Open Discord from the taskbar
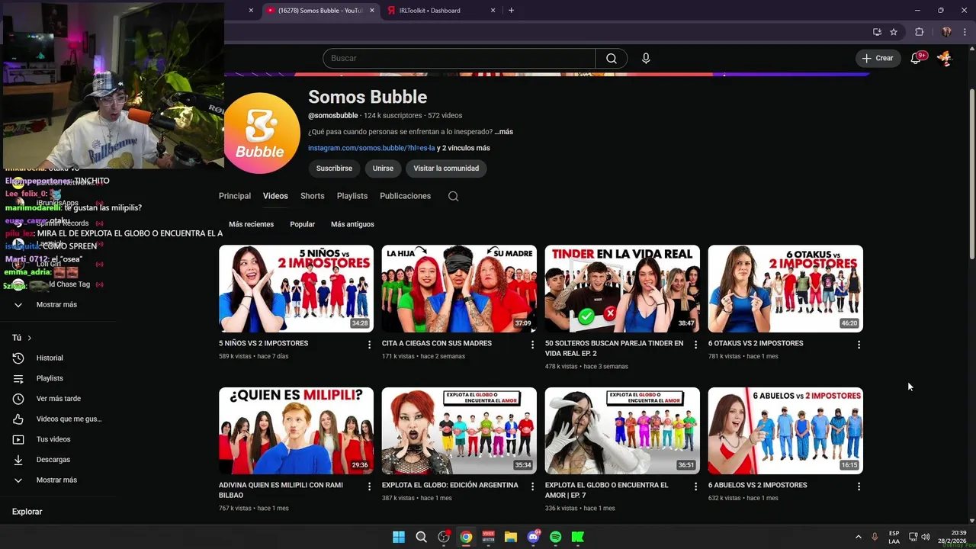The width and height of the screenshot is (976, 549). pyautogui.click(x=533, y=537)
